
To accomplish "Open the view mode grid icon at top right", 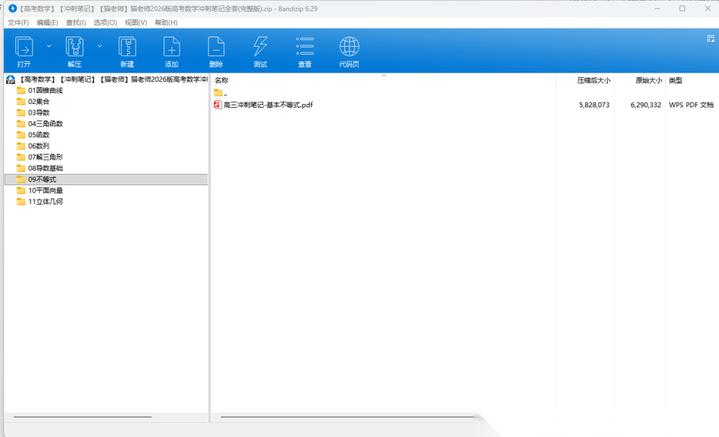I will (710, 39).
